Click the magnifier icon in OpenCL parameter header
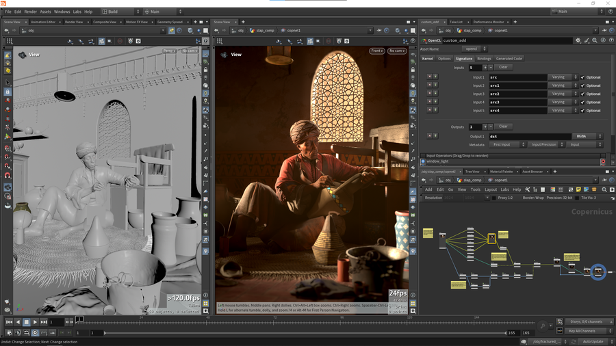 tap(595, 40)
